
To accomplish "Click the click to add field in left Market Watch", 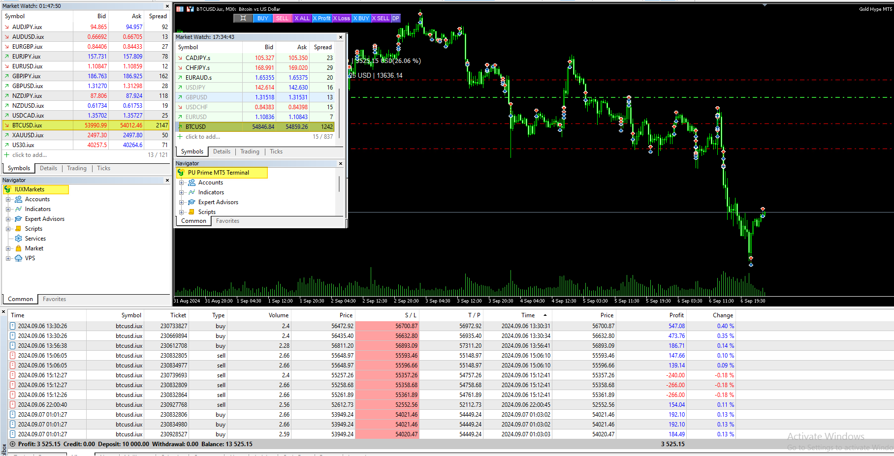I will point(30,155).
